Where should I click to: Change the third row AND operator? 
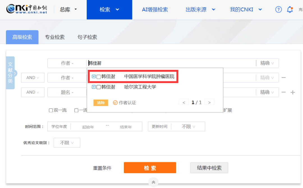pyautogui.click(x=33, y=92)
